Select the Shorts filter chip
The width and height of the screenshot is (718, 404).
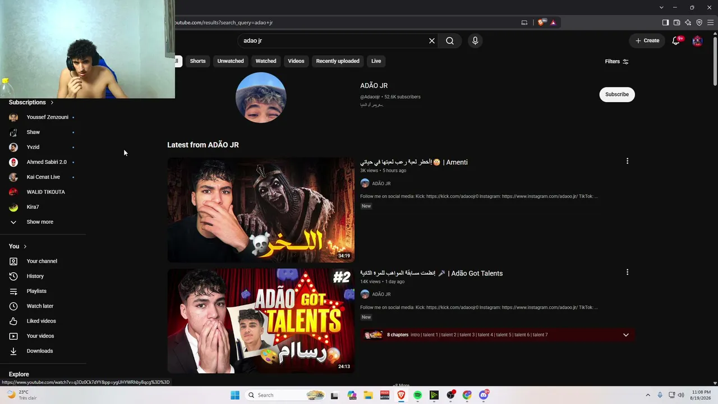point(197,61)
